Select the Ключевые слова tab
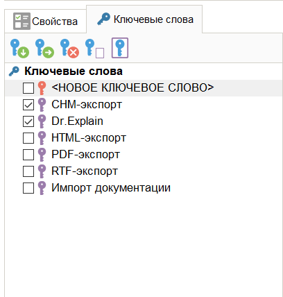The width and height of the screenshot is (283, 297). click(145, 19)
